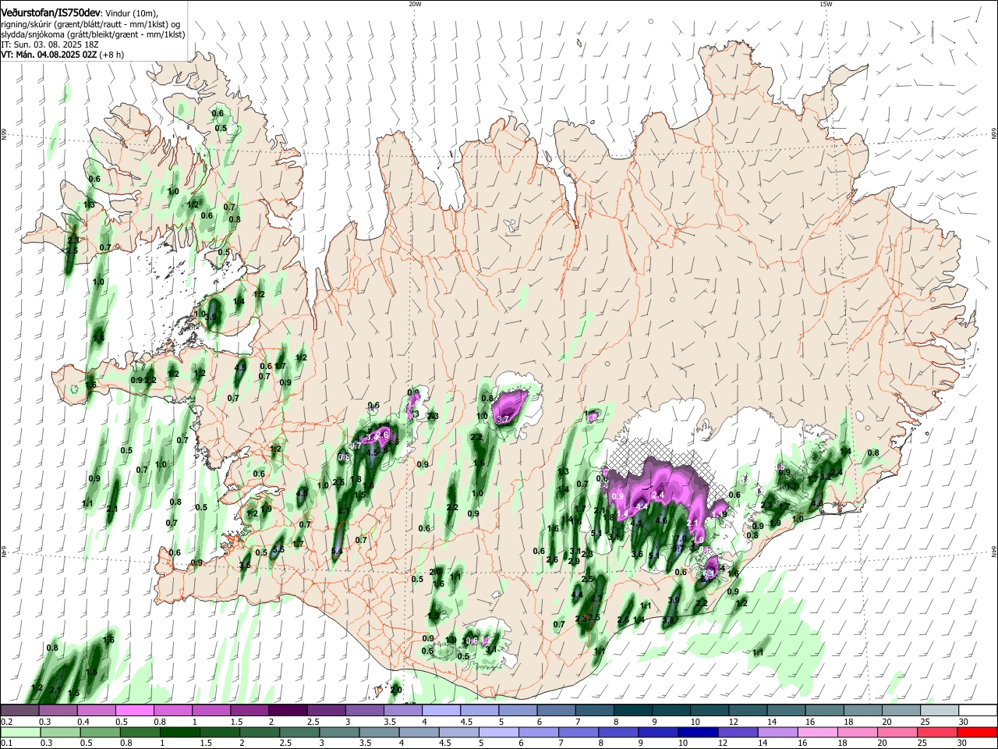This screenshot has height=749, width=998.
Task: Click the darkest purple 2–2.5 snow legend swatch
Action: 288,710
